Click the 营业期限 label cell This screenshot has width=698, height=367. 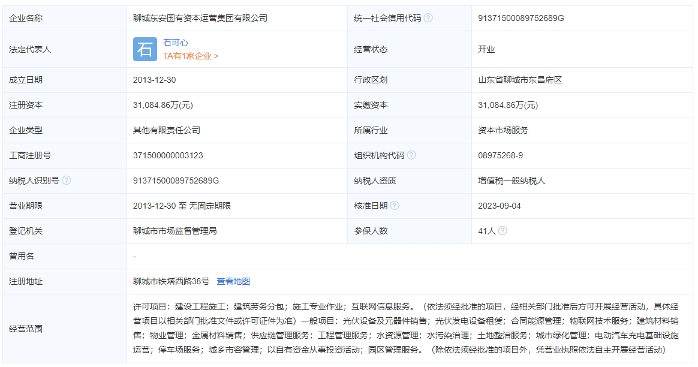coord(65,206)
